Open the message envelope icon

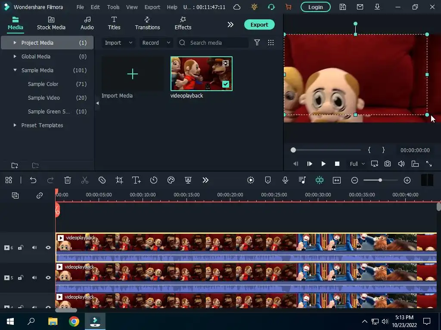click(x=360, y=7)
